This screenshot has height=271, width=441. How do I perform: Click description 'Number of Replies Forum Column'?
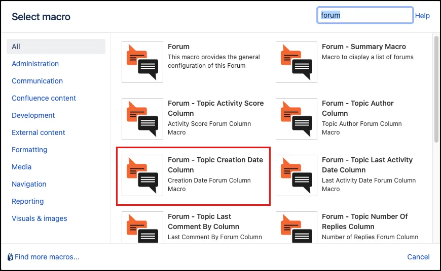(370, 237)
